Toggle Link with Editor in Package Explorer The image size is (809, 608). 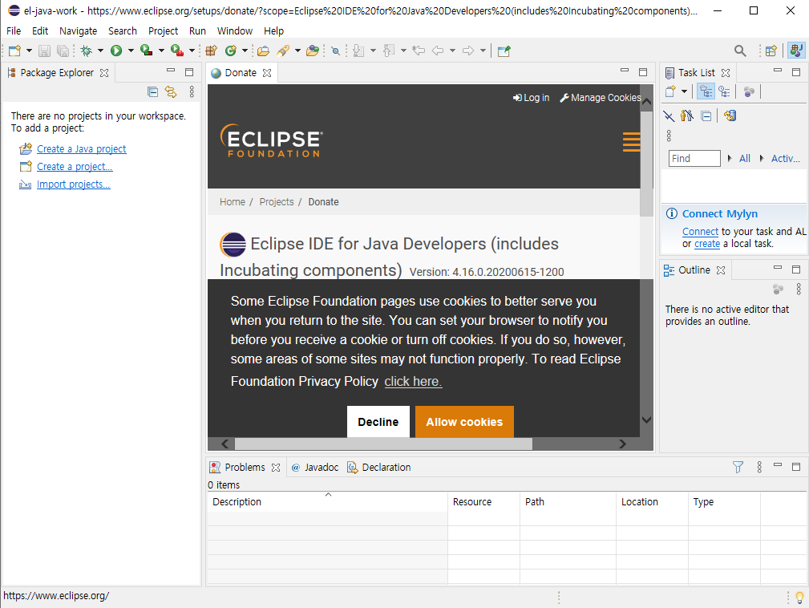tap(171, 92)
